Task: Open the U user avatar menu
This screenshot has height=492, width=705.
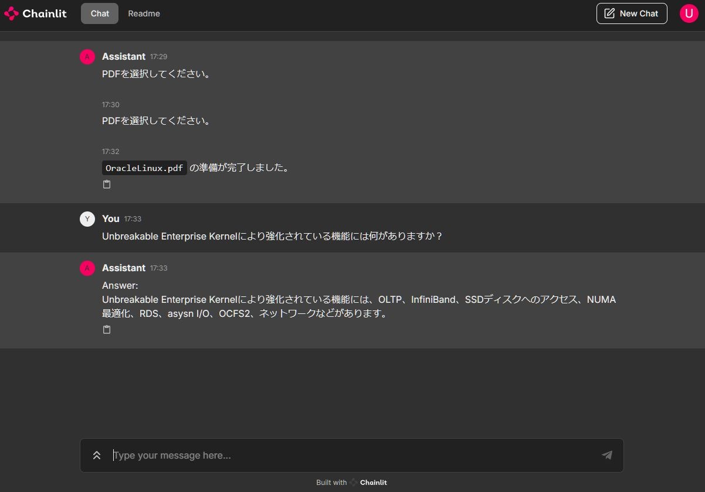Action: click(x=689, y=13)
